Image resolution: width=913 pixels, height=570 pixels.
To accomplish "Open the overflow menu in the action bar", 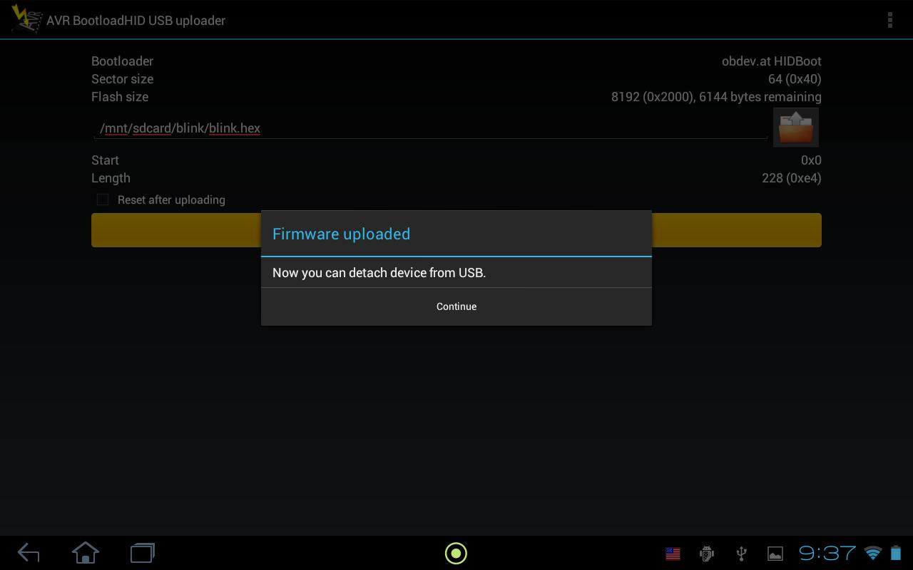I will coord(889,20).
